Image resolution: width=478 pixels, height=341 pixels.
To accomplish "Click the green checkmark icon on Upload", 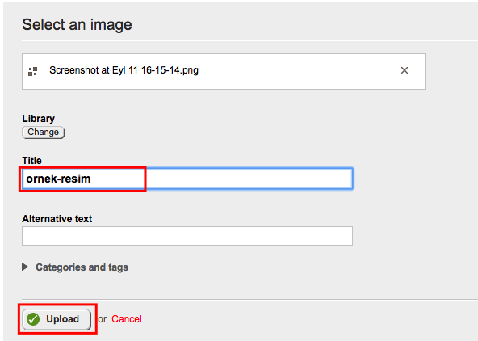I will pos(33,319).
